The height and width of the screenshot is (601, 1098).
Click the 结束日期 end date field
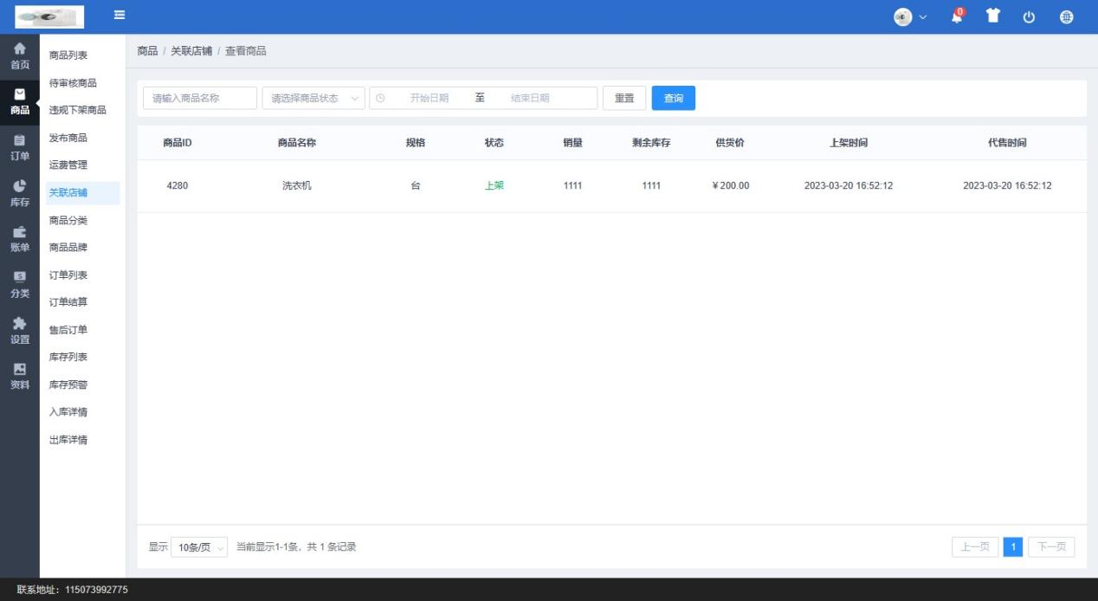(530, 98)
